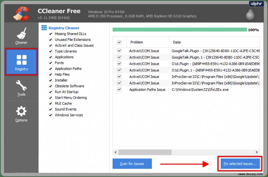Toggle the Installer checkbox

point(51,80)
